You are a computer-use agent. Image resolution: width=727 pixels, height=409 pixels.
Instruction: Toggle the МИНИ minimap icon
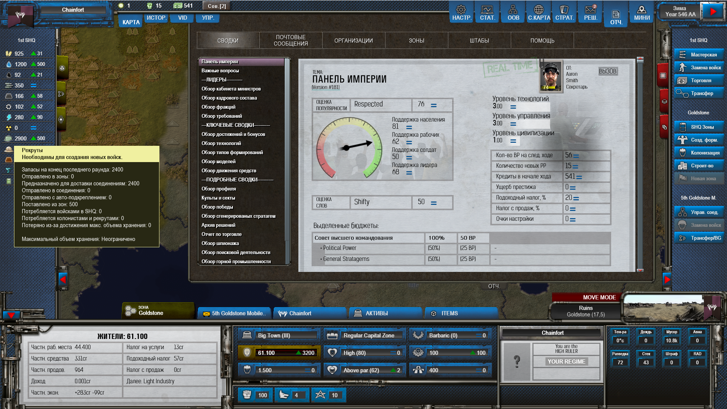click(x=642, y=12)
